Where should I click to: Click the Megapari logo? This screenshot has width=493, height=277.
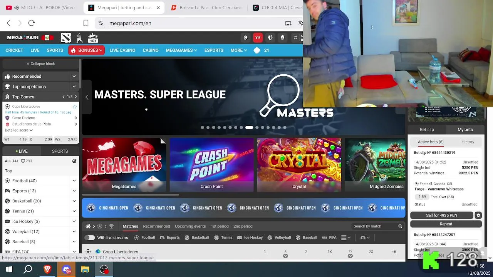(23, 38)
